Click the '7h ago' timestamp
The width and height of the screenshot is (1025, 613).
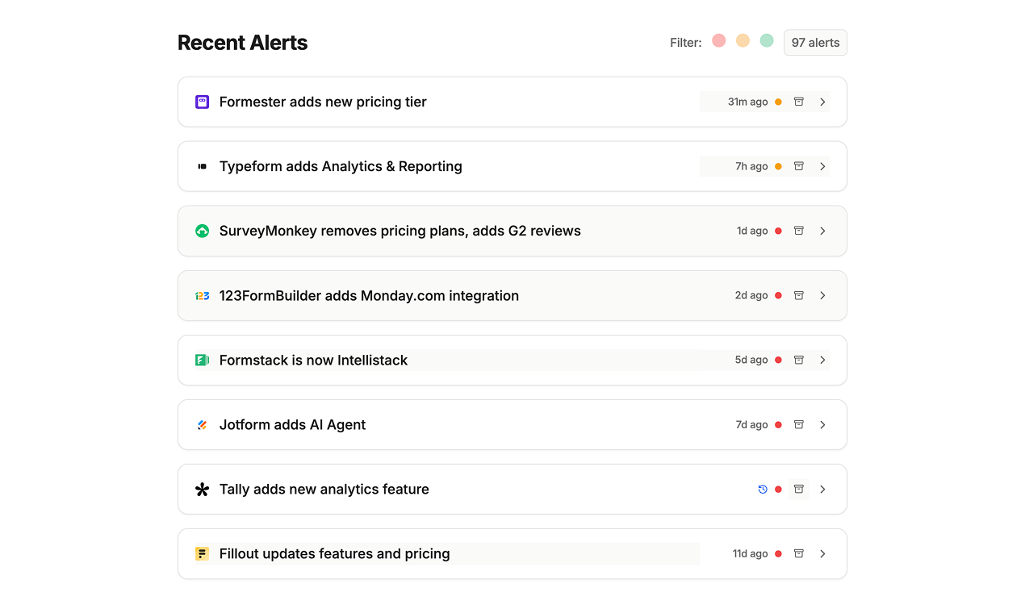click(x=751, y=166)
